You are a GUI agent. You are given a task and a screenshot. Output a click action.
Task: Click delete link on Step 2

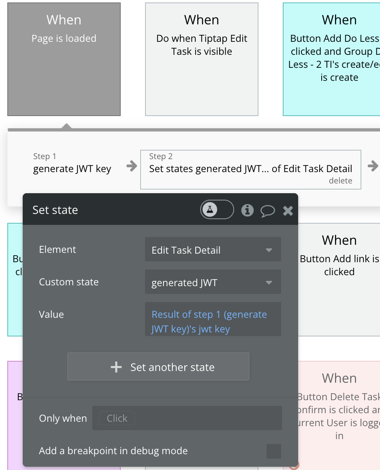pos(340,181)
